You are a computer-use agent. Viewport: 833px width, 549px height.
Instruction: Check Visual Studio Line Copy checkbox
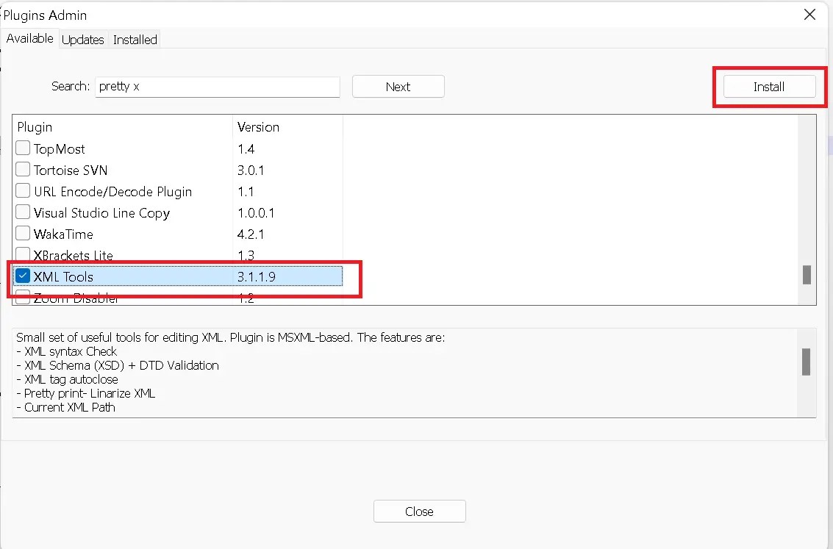click(x=23, y=212)
